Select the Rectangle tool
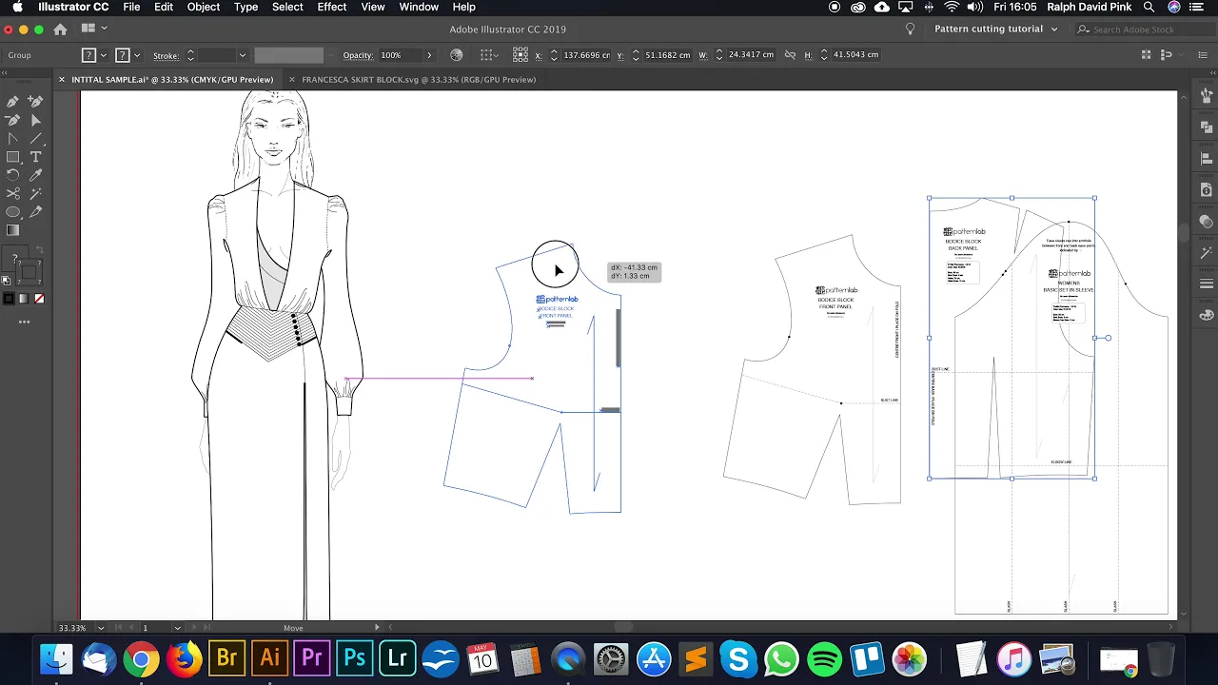This screenshot has width=1218, height=685. (x=13, y=157)
